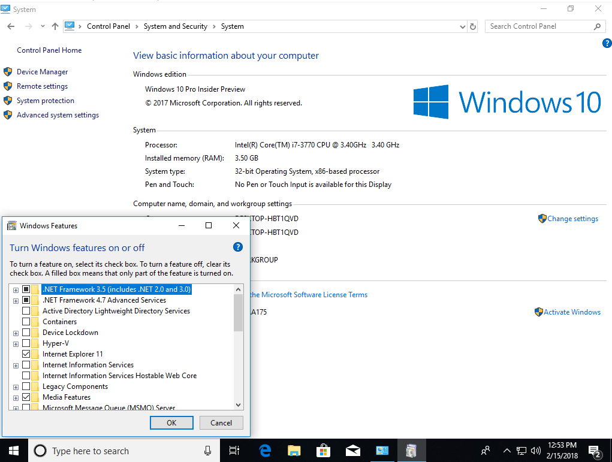The width and height of the screenshot is (612, 462).
Task: Switch to Control Panel taskbar icon
Action: pos(382,451)
